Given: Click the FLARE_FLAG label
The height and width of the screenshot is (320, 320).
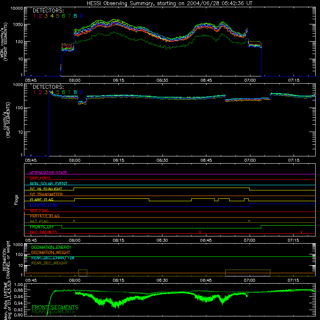Looking at the screenshot, I should pos(42,200).
